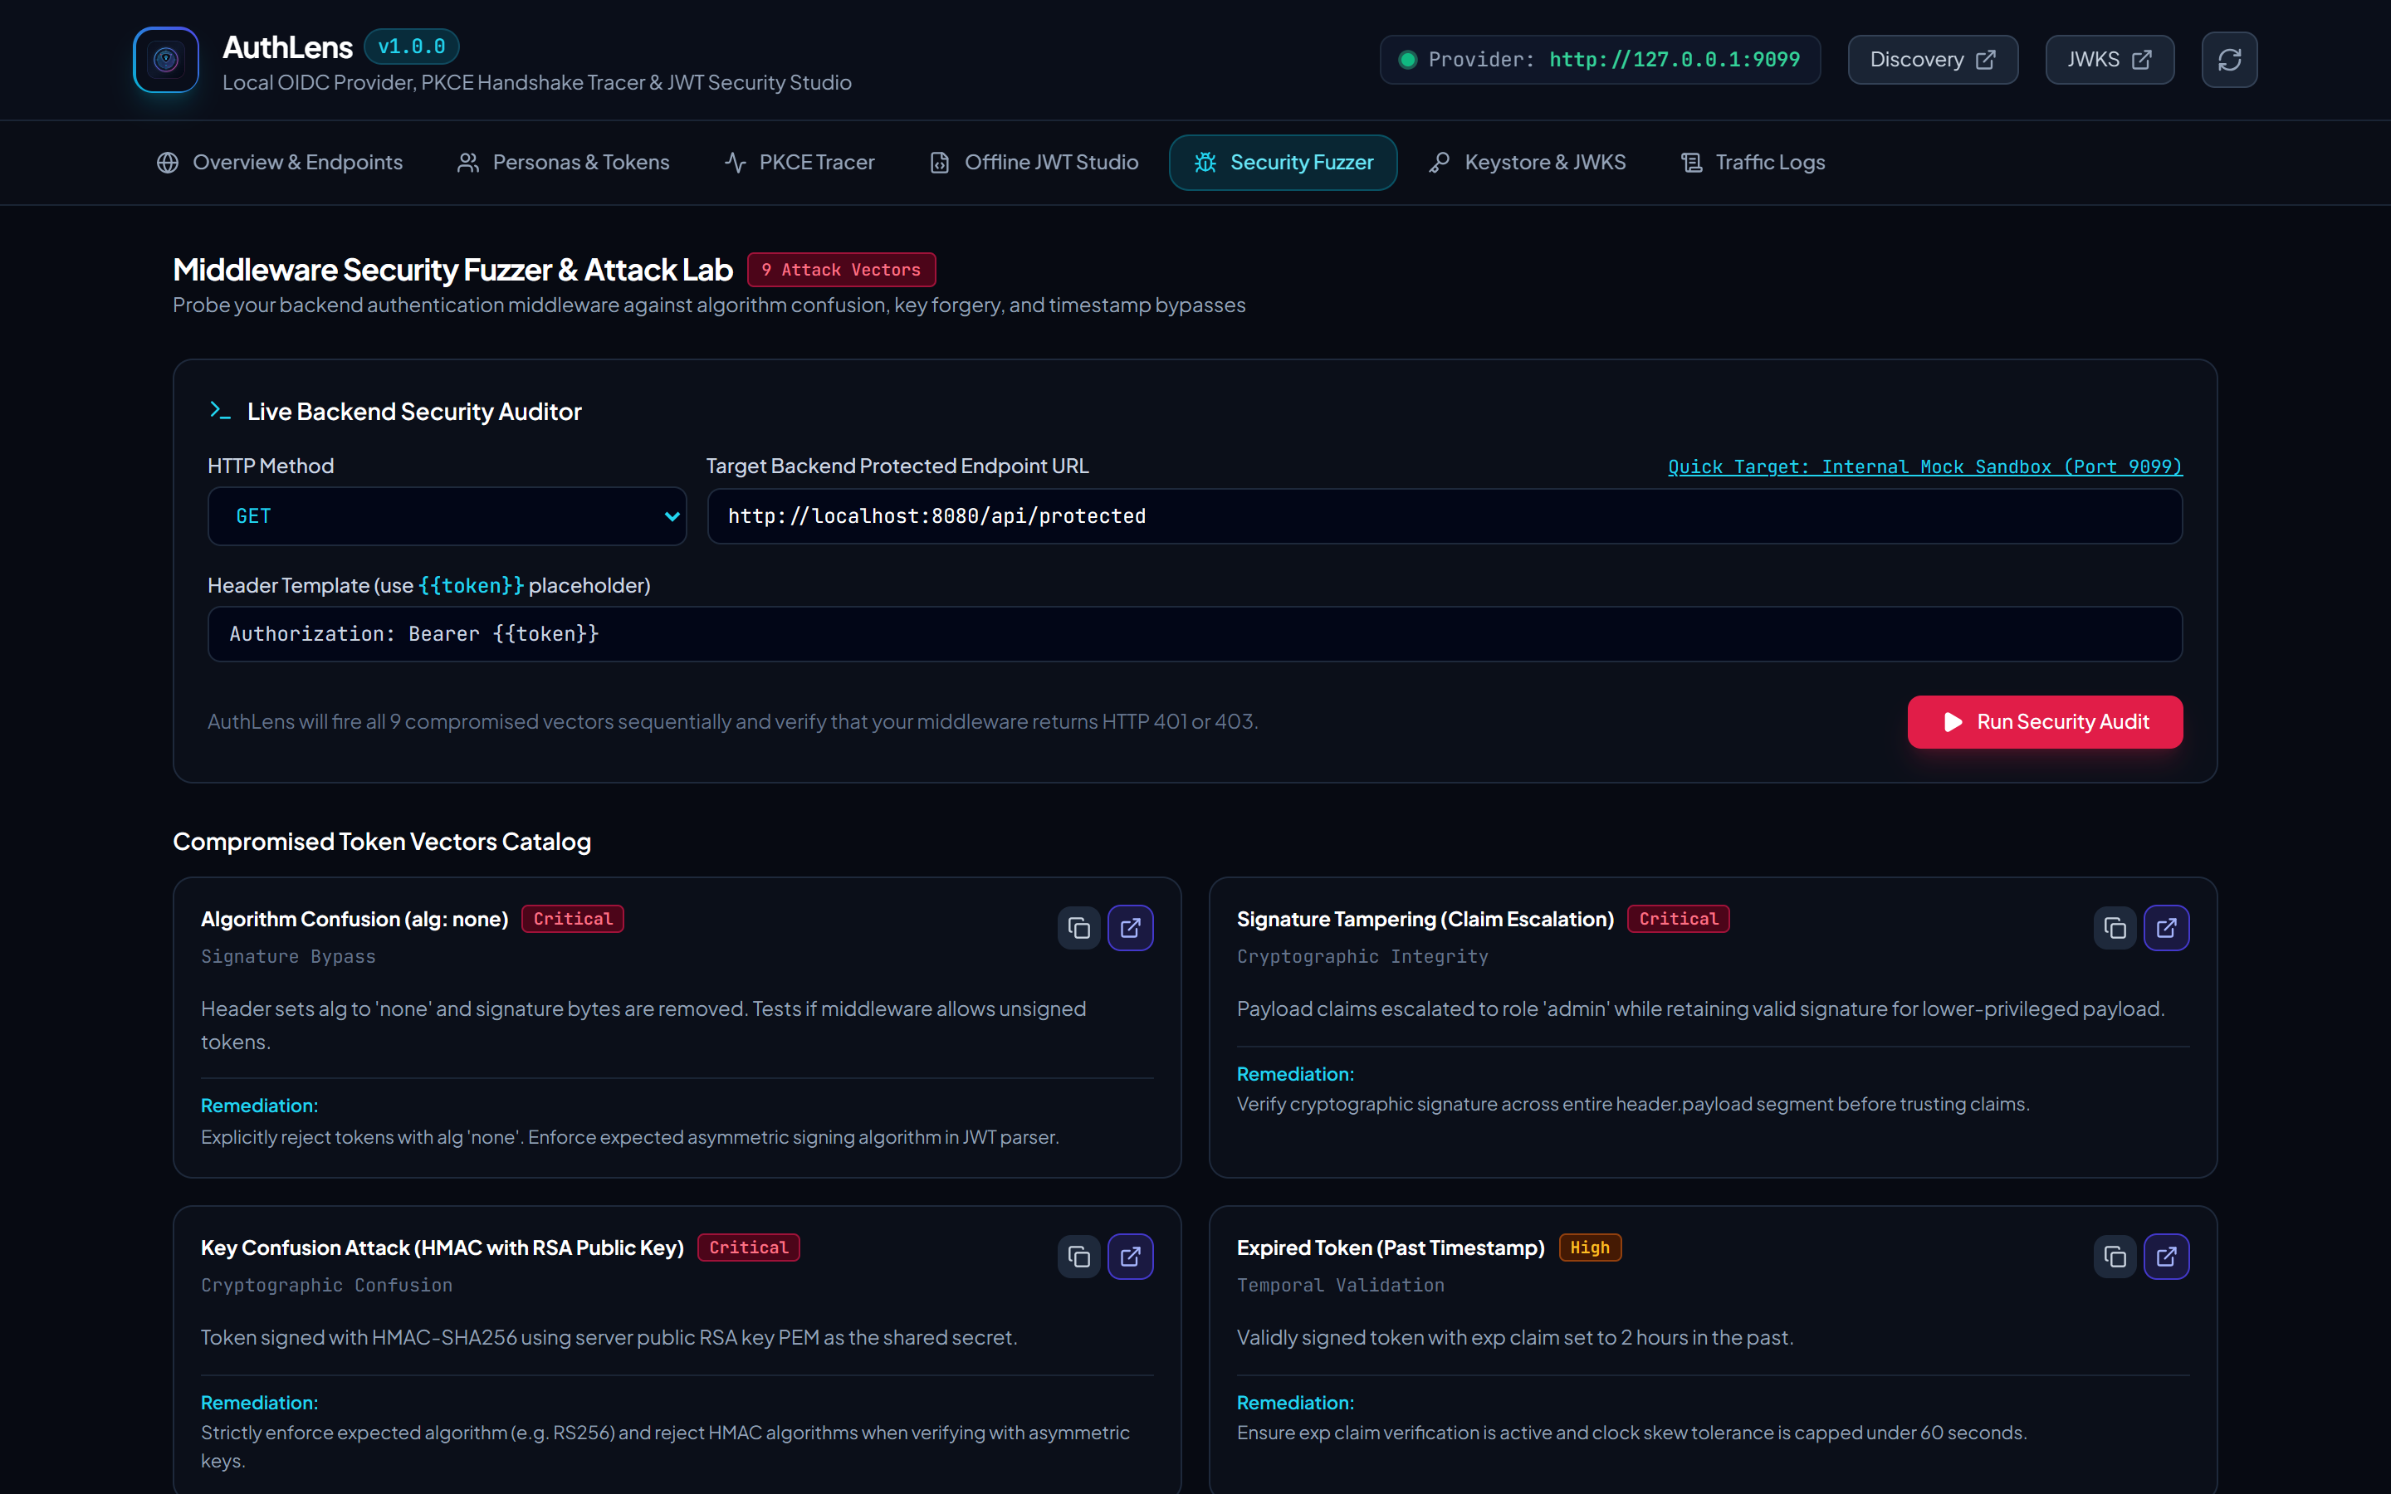
Task: Click the Header Template input field
Action: click(x=1195, y=634)
